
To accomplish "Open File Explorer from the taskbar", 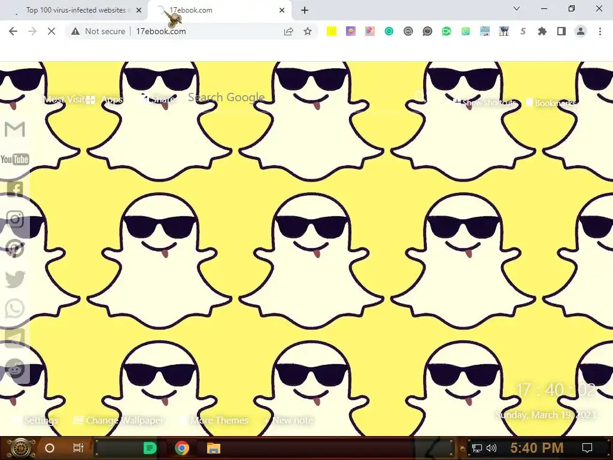I will (x=214, y=448).
